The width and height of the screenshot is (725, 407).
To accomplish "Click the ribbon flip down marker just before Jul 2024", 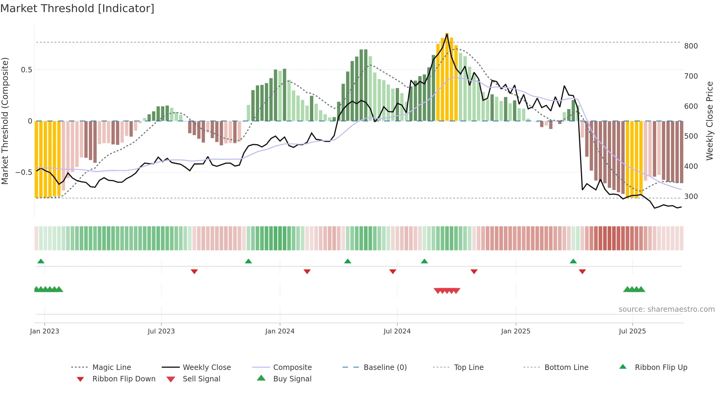I will point(393,272).
